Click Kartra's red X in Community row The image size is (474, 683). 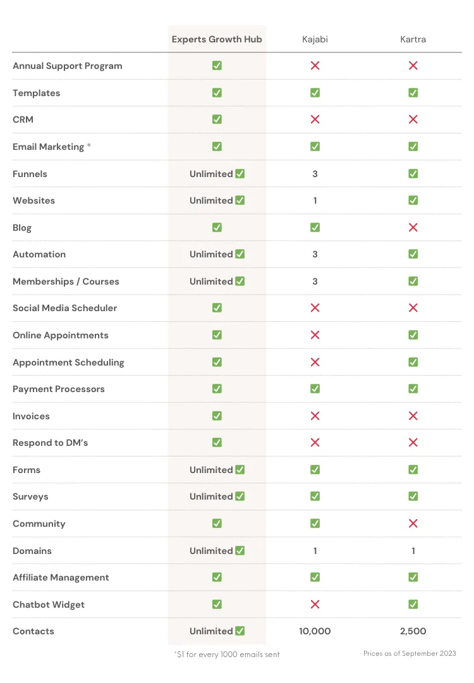(413, 523)
